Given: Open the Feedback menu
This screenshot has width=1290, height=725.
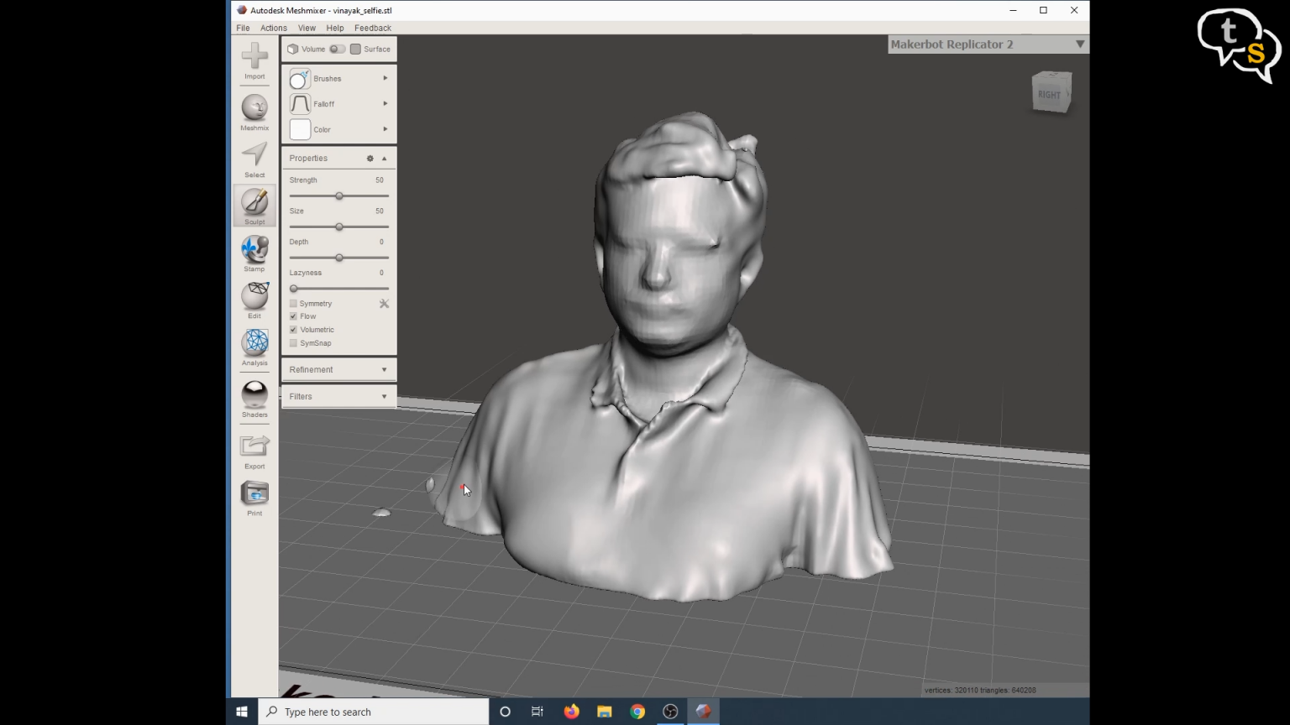Looking at the screenshot, I should coord(373,28).
